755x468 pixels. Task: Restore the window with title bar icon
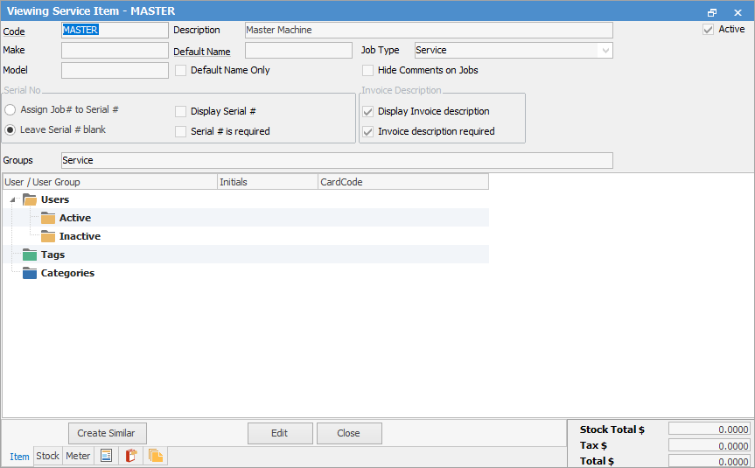pos(712,12)
